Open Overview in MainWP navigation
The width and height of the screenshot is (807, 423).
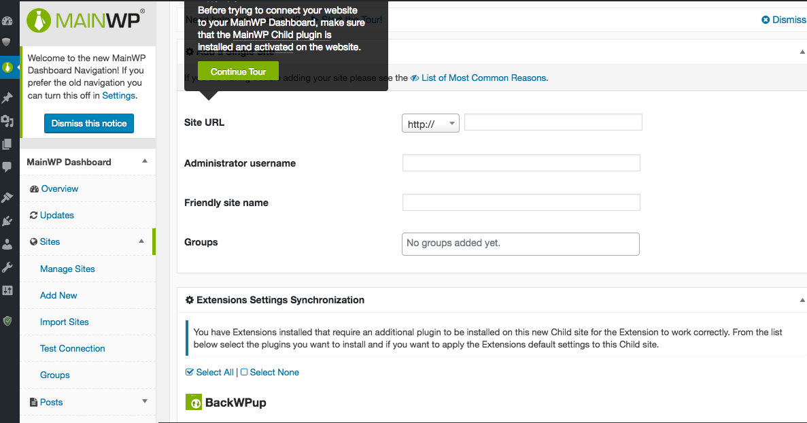[60, 189]
